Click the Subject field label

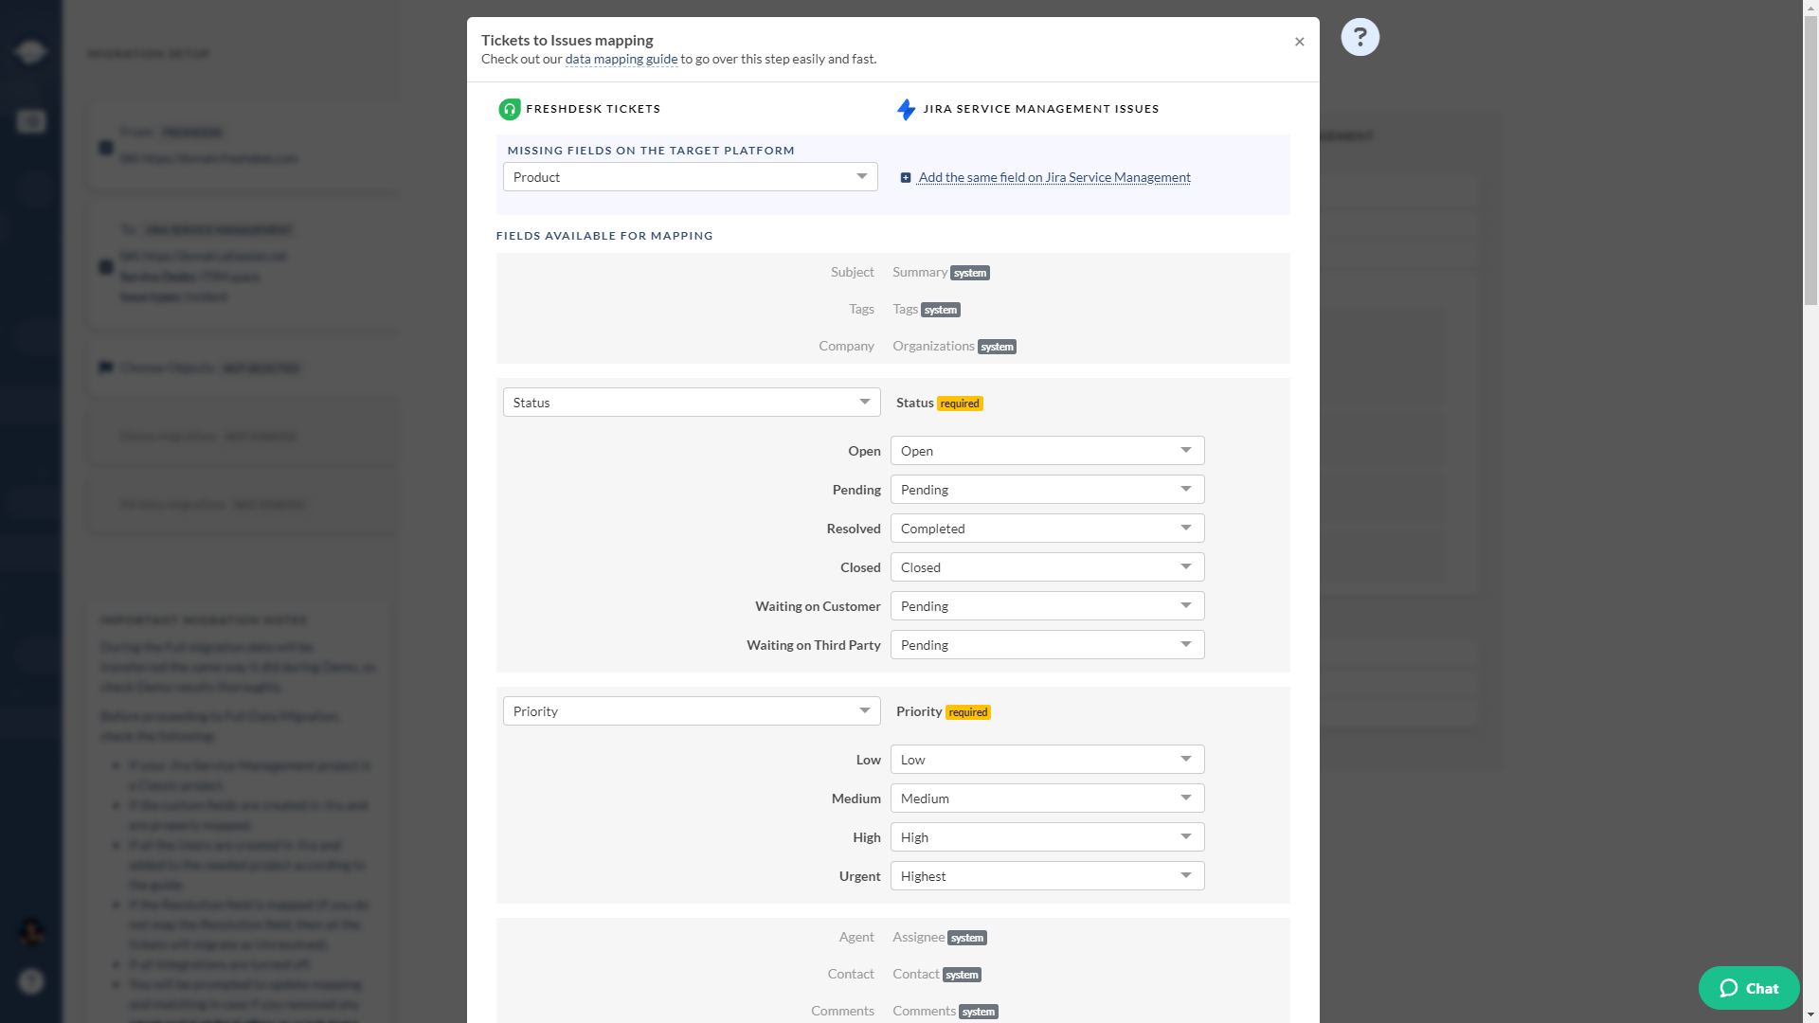pyautogui.click(x=853, y=272)
